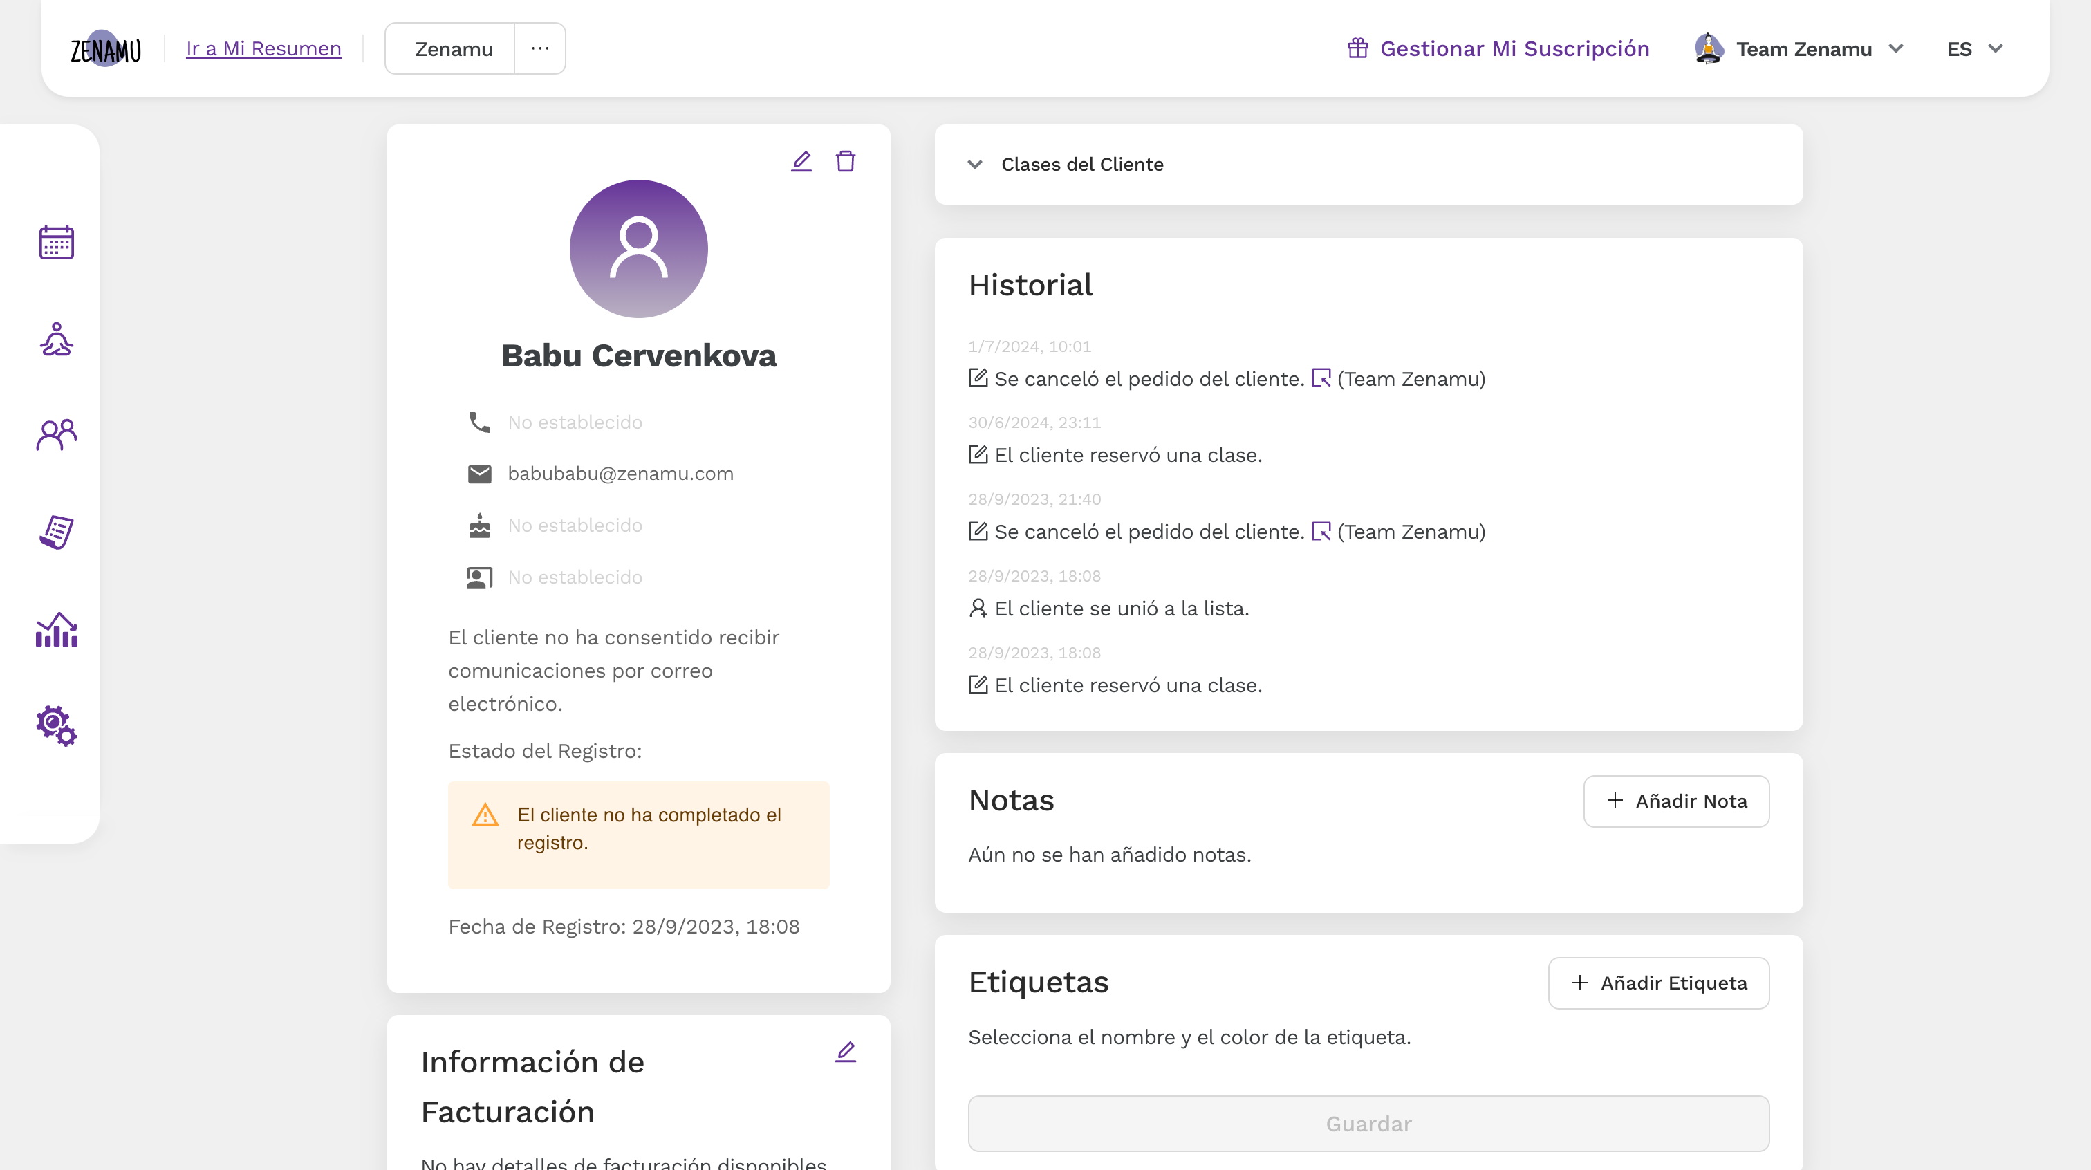Click "No establecido" phone value
The width and height of the screenshot is (2091, 1170).
point(575,423)
